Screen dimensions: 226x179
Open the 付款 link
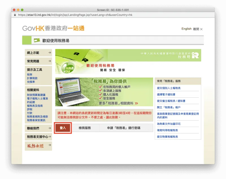[x=30, y=113]
